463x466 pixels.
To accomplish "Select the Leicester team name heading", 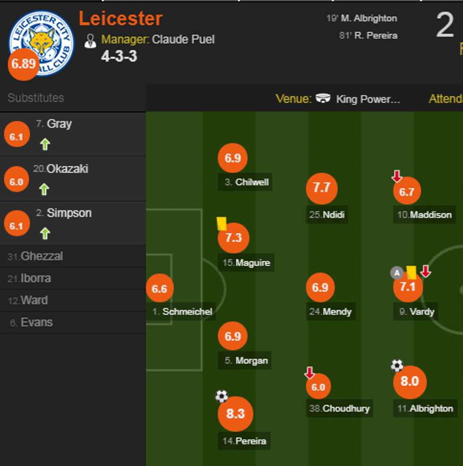I will pos(121,19).
